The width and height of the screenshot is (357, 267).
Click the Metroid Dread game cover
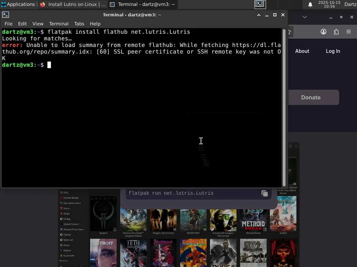click(x=253, y=220)
